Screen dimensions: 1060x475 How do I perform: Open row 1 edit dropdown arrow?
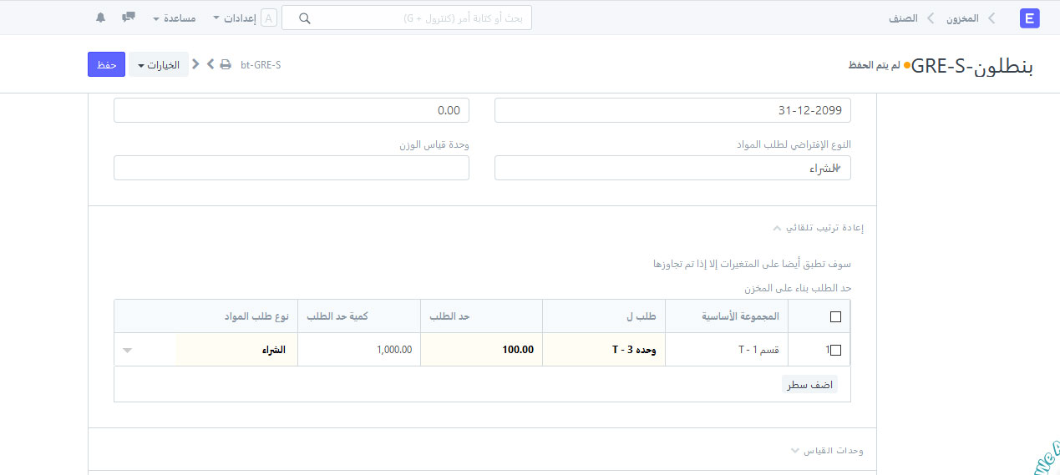[x=127, y=351]
